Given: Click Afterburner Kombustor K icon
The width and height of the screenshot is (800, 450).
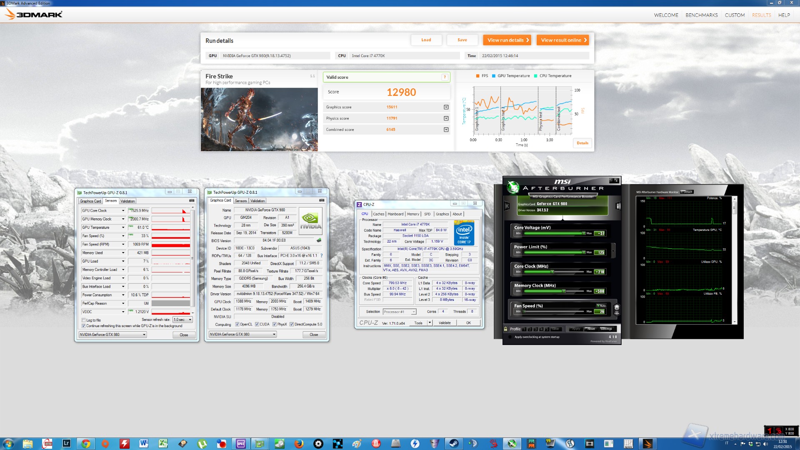Looking at the screenshot, I should [507, 206].
